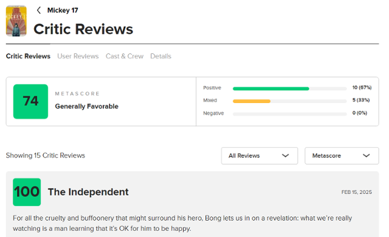Open The Independent review excerpt text
389x237 pixels.
point(182,223)
